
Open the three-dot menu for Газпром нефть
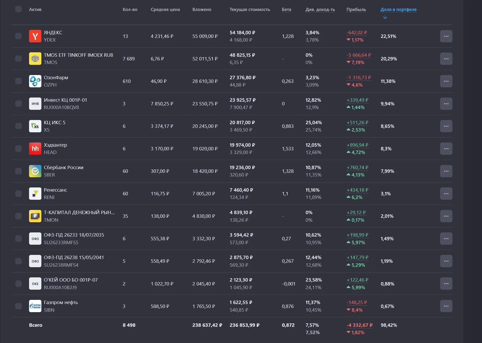(x=446, y=306)
